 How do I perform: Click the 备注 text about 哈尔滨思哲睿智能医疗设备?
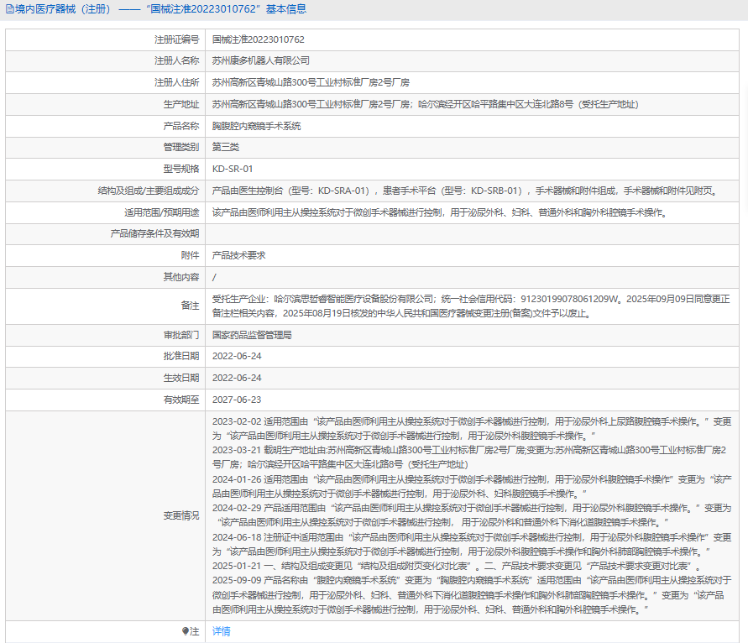click(x=471, y=306)
